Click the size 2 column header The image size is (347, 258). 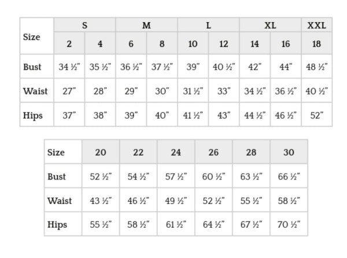coord(69,44)
